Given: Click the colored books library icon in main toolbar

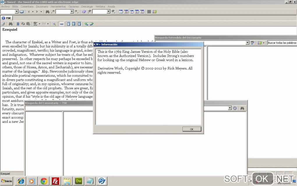Looking at the screenshot, I should pyautogui.click(x=155, y=12).
